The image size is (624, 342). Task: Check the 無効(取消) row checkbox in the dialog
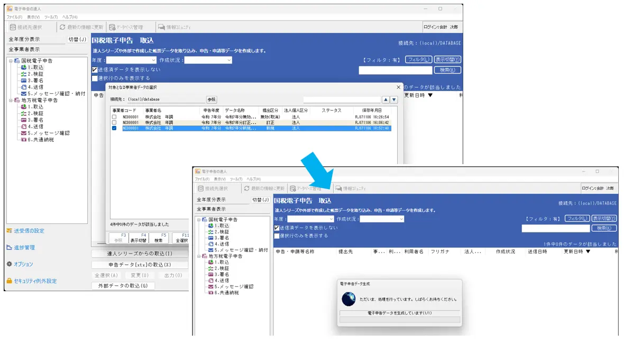[114, 116]
